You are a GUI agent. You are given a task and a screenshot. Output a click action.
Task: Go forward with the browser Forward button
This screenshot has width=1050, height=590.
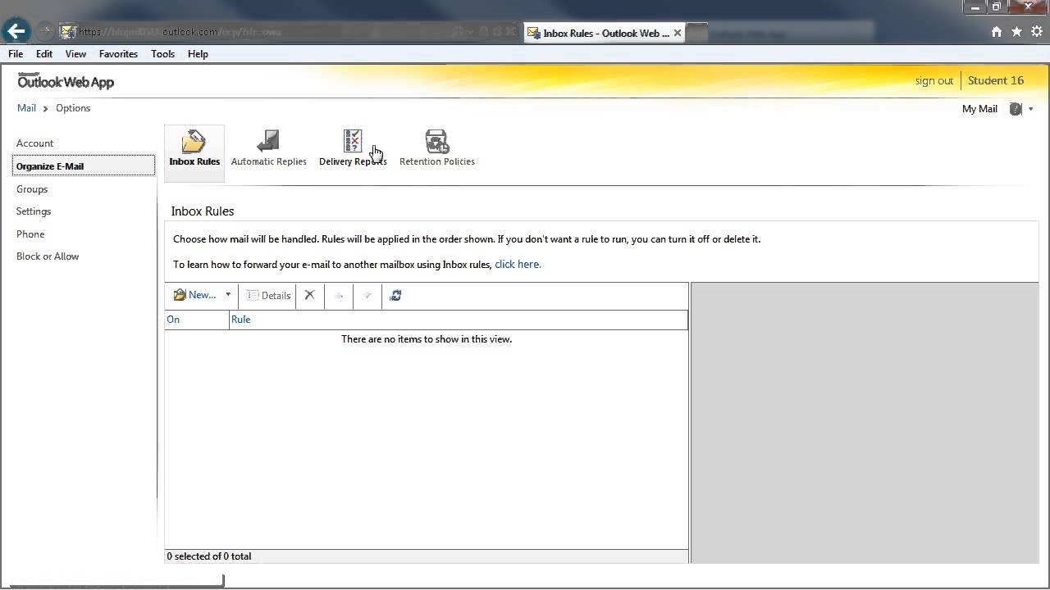46,32
